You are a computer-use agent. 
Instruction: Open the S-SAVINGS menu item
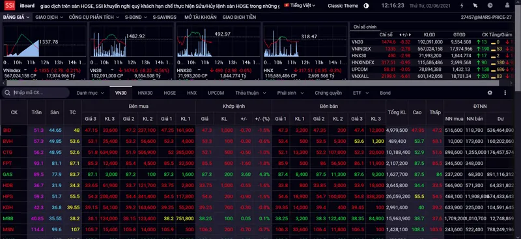(x=165, y=18)
